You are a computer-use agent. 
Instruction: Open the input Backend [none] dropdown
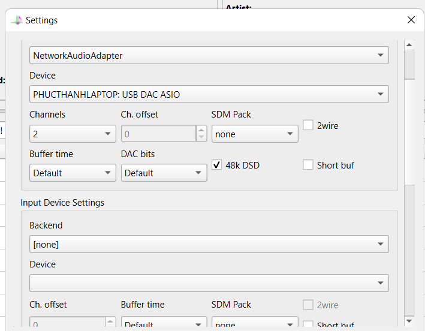209,244
